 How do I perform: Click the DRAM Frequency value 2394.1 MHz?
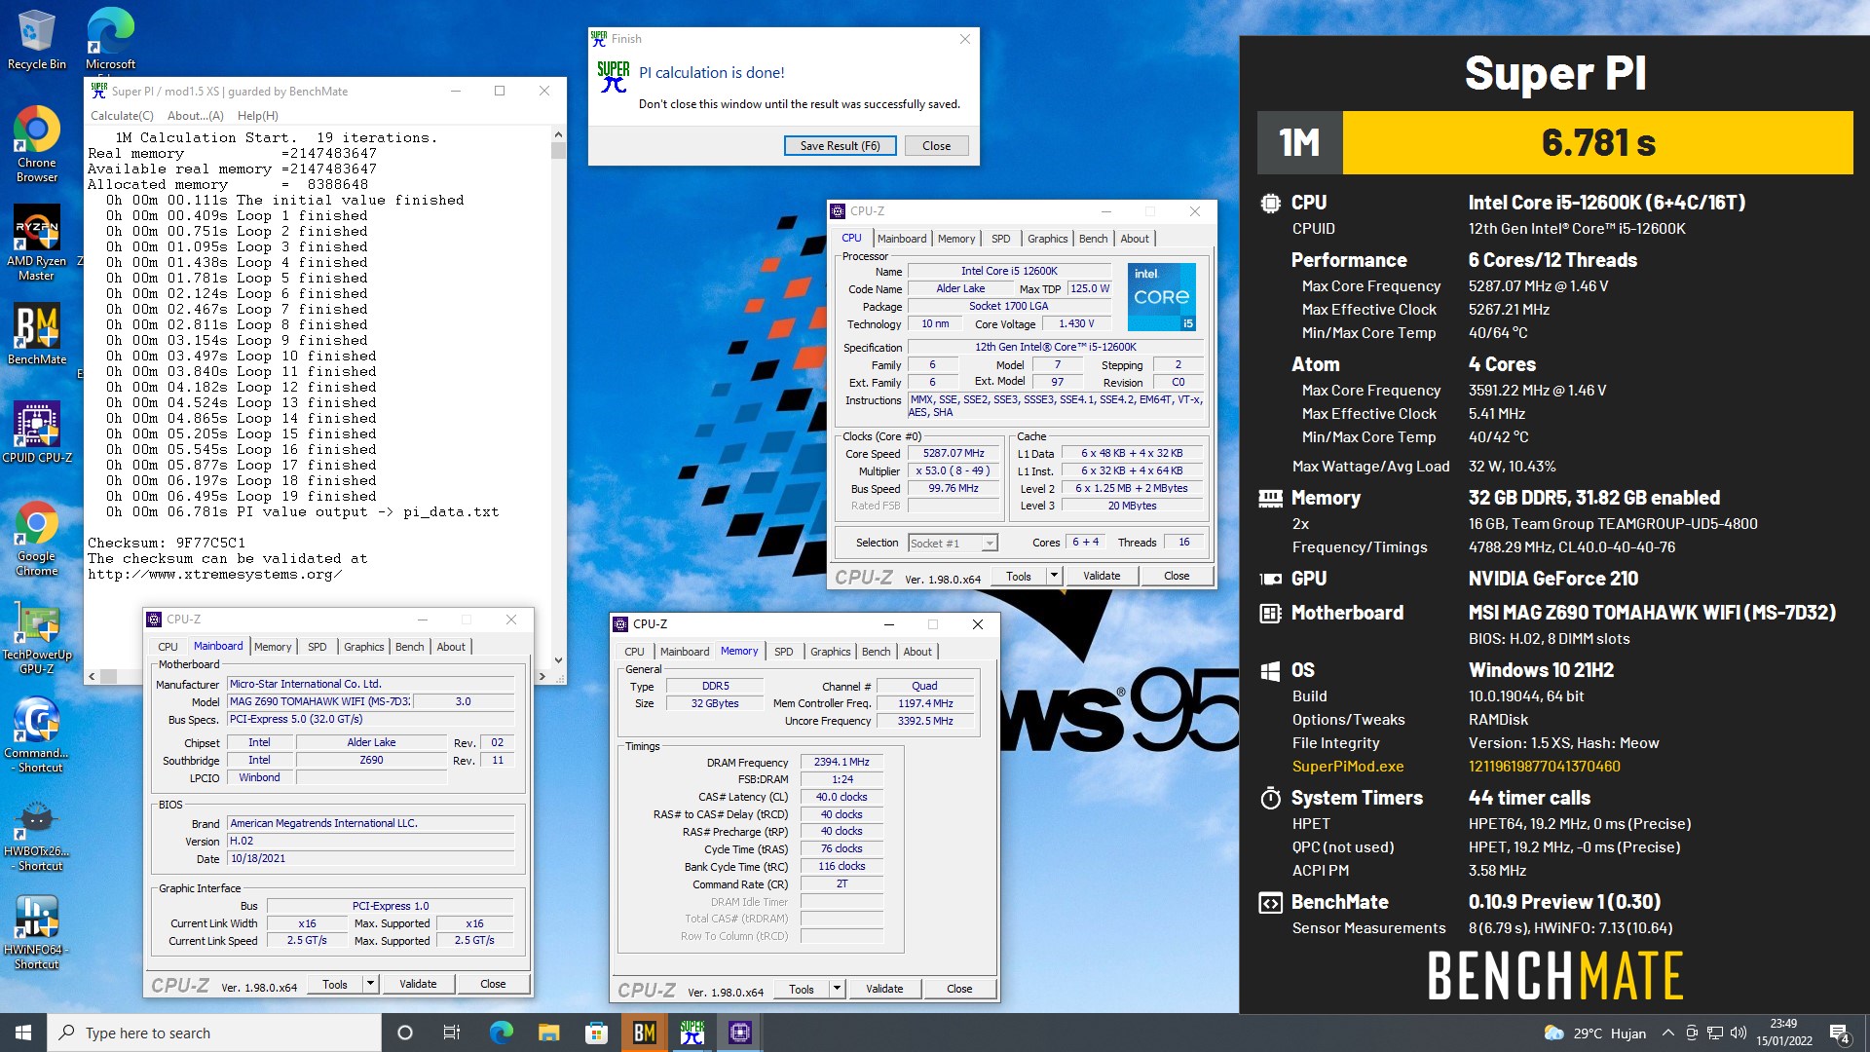pos(841,763)
